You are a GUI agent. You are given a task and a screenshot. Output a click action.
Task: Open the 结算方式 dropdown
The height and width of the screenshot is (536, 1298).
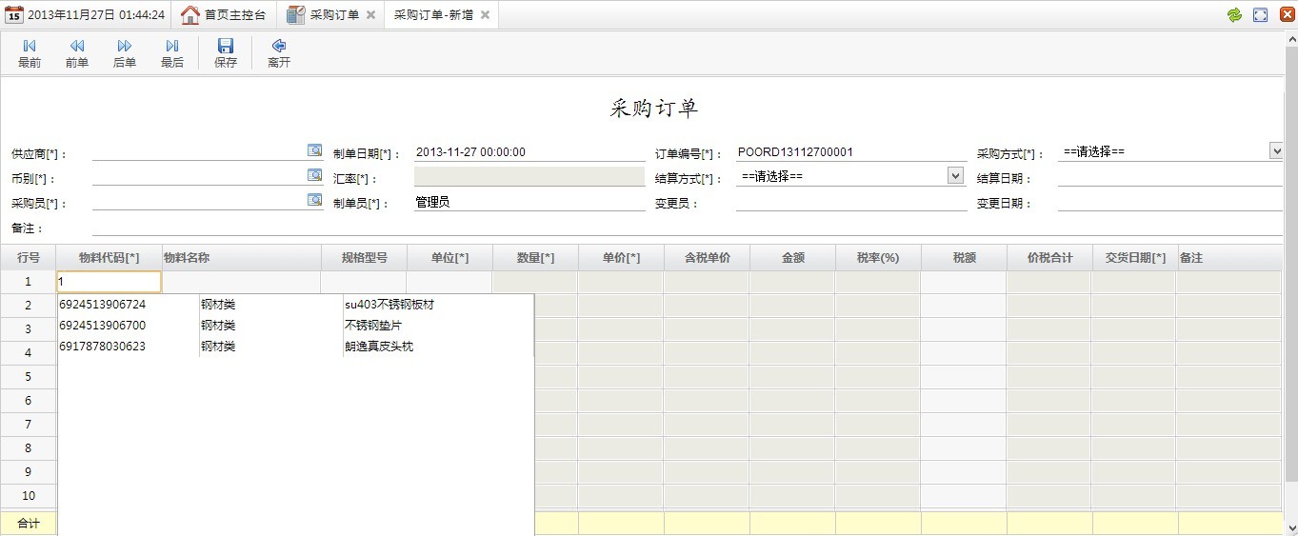tap(955, 175)
